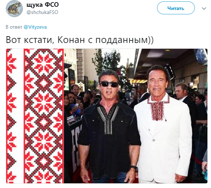Viewport: 211px width, 188px height.
Task: Open the щука ФСО display name
Action: tap(42, 5)
